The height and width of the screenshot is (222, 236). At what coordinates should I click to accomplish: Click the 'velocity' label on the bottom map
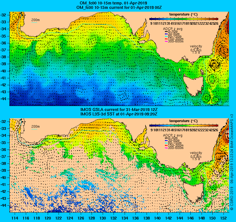click(x=196, y=153)
